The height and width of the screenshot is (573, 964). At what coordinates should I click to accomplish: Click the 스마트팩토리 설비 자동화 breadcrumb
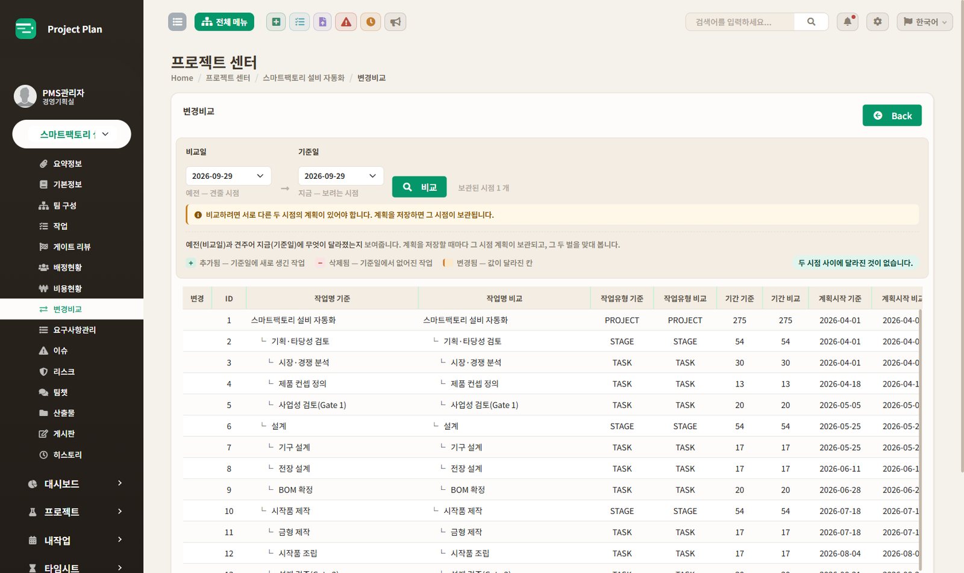pyautogui.click(x=304, y=78)
